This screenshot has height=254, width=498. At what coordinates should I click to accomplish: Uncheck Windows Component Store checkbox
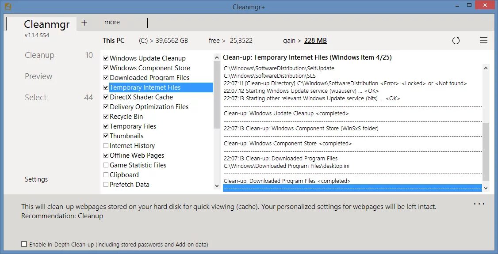[106, 68]
